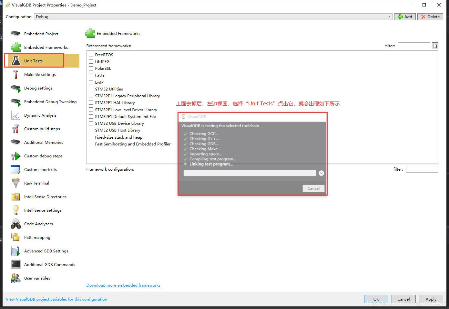Open Path mapping page

37,237
